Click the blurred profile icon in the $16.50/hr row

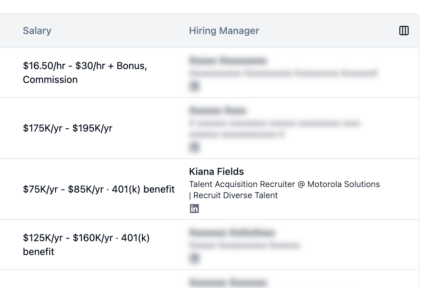point(195,86)
